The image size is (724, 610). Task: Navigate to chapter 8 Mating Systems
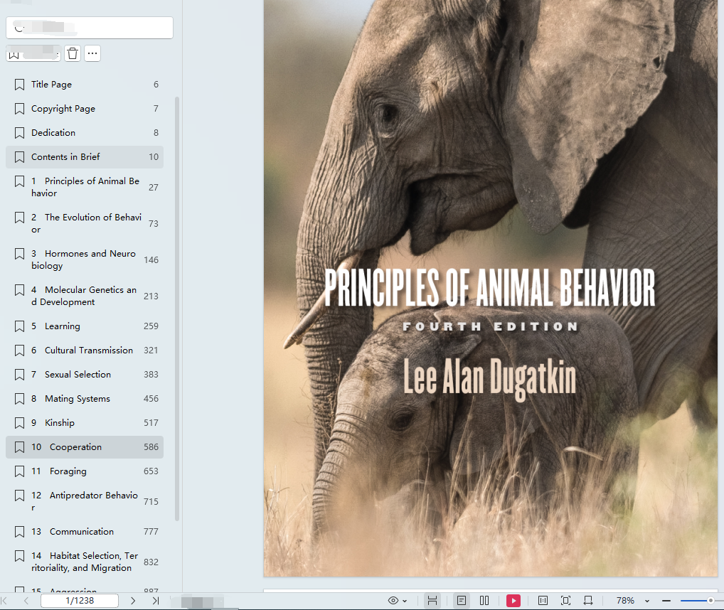coord(85,399)
